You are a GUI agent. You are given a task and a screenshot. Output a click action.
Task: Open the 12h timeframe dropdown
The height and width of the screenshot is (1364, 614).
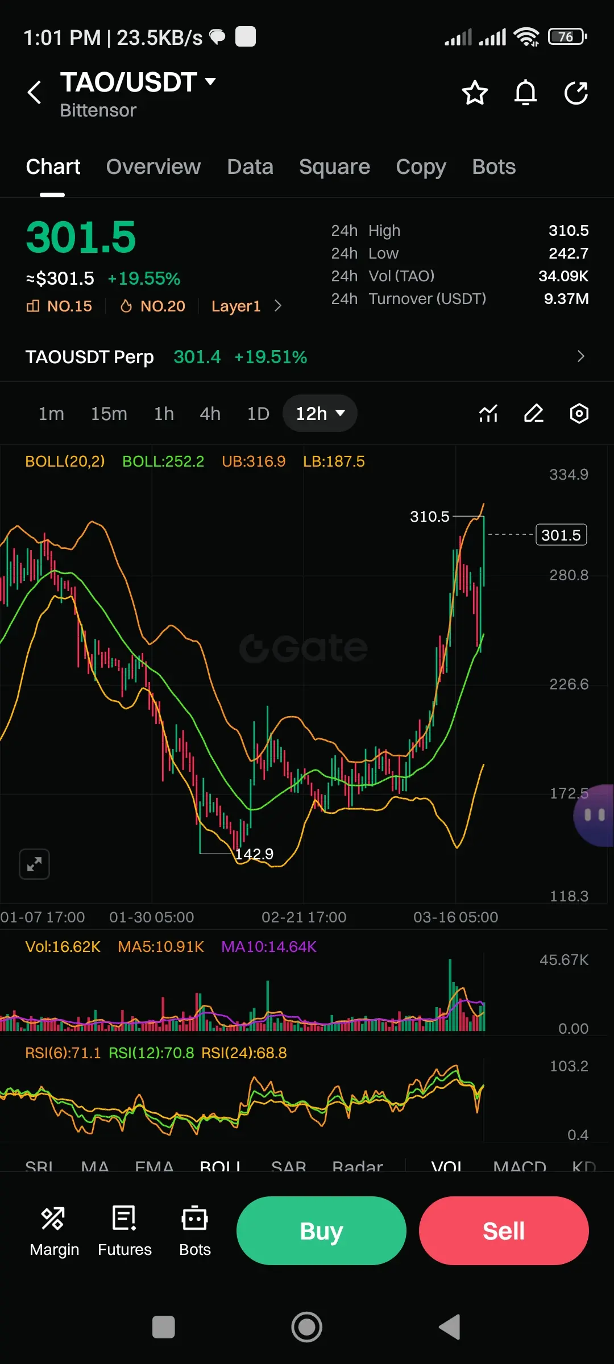(x=320, y=413)
